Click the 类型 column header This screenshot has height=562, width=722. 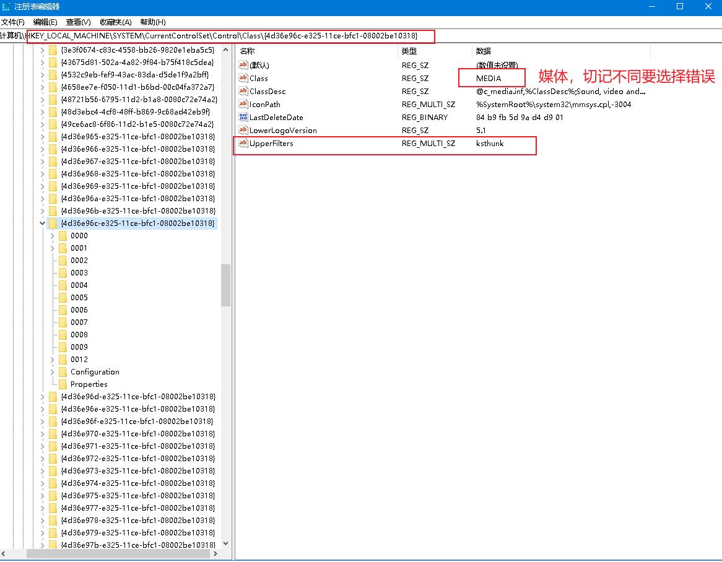409,51
